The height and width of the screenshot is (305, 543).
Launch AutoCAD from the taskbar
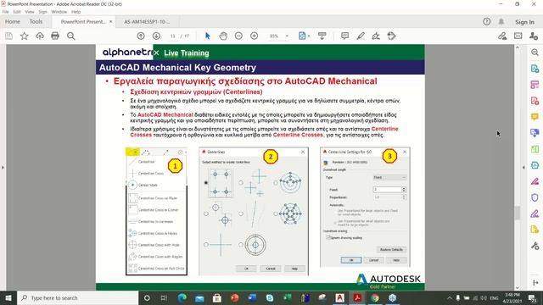(339, 297)
